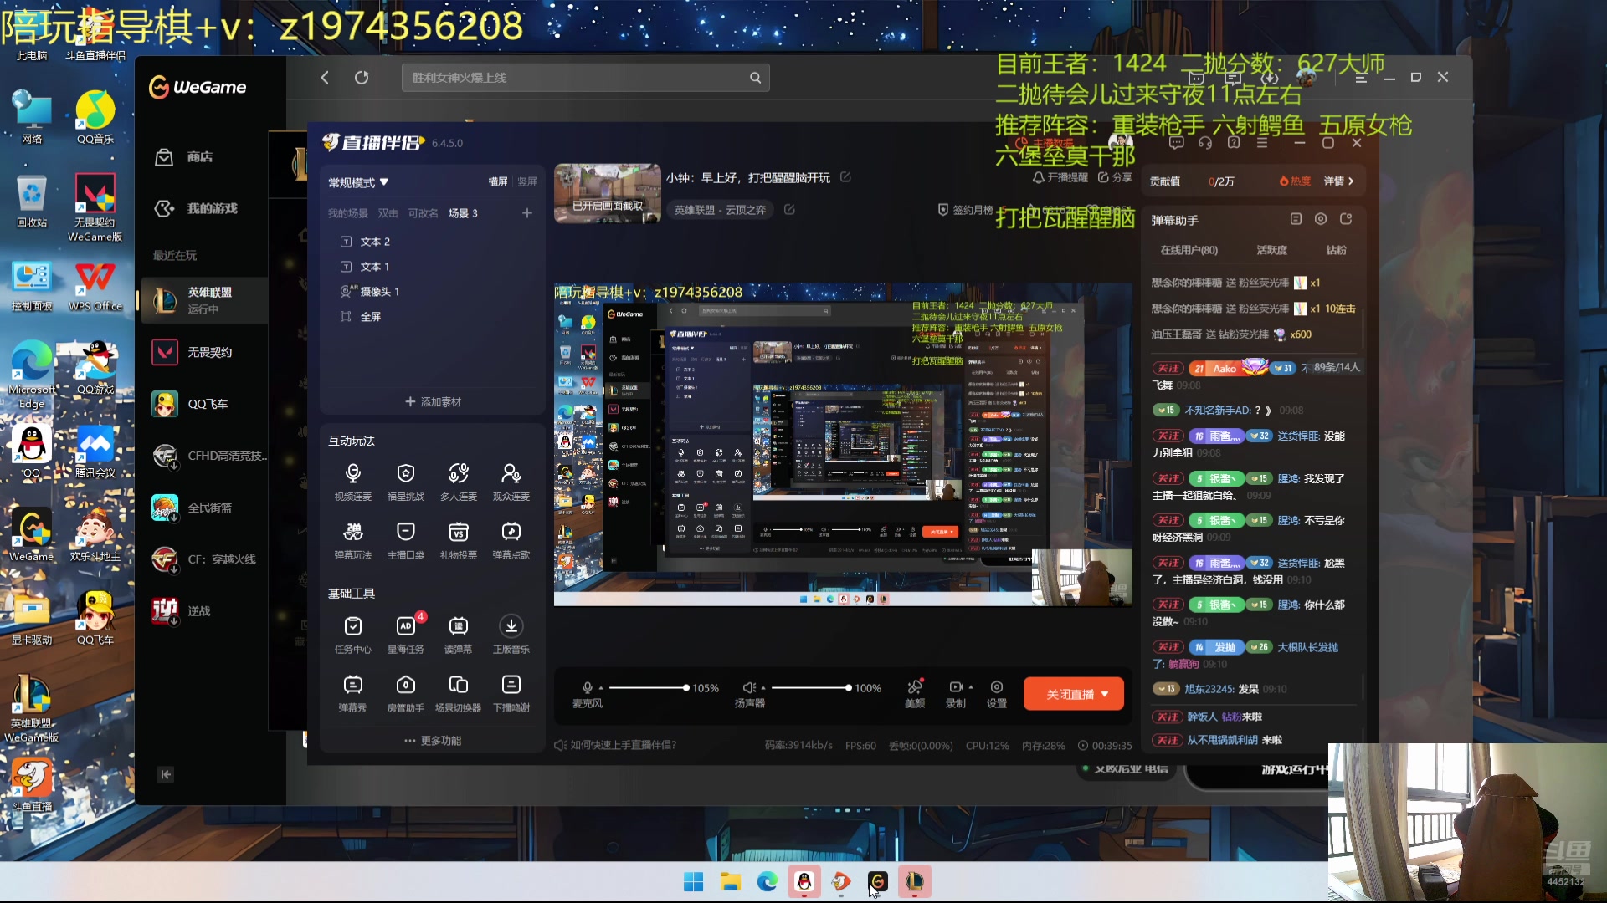This screenshot has width=1607, height=903.
Task: Open 房管助手 room manager icon
Action: tap(406, 693)
